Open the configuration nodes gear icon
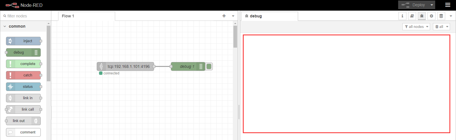The image size is (456, 140). pos(431,16)
